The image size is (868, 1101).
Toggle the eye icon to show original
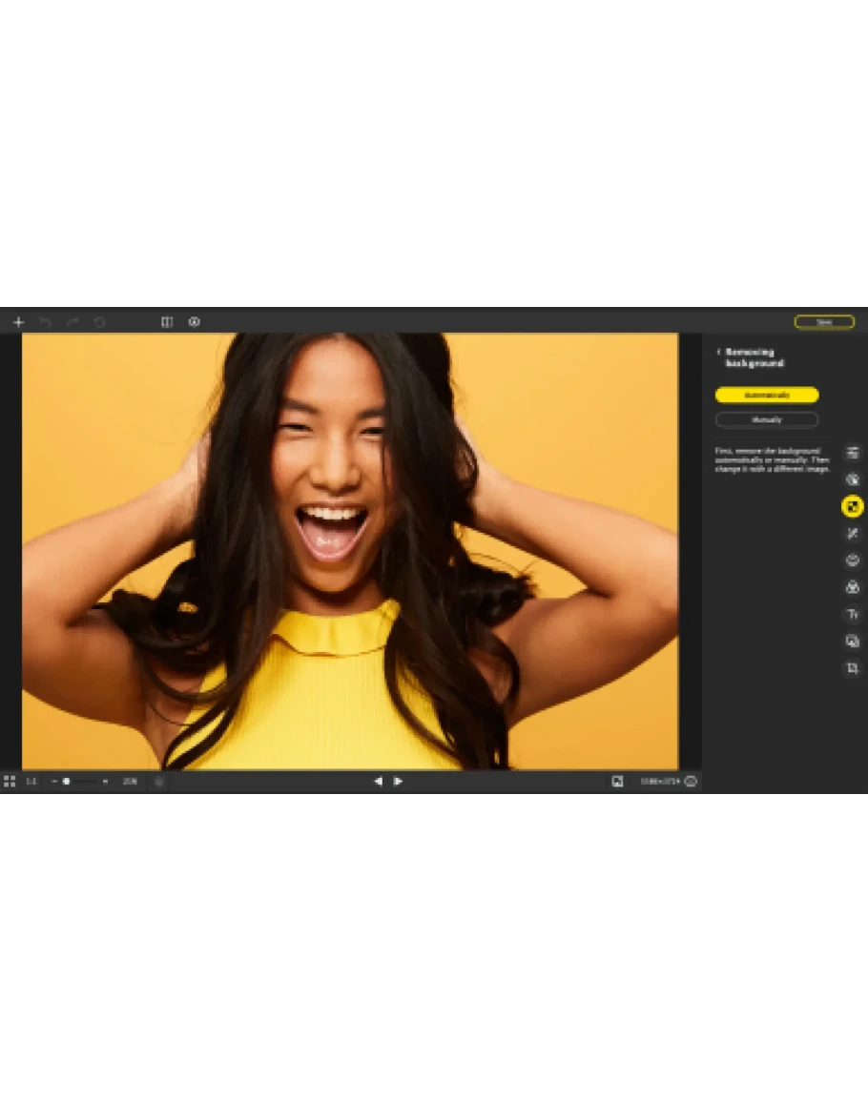(195, 322)
